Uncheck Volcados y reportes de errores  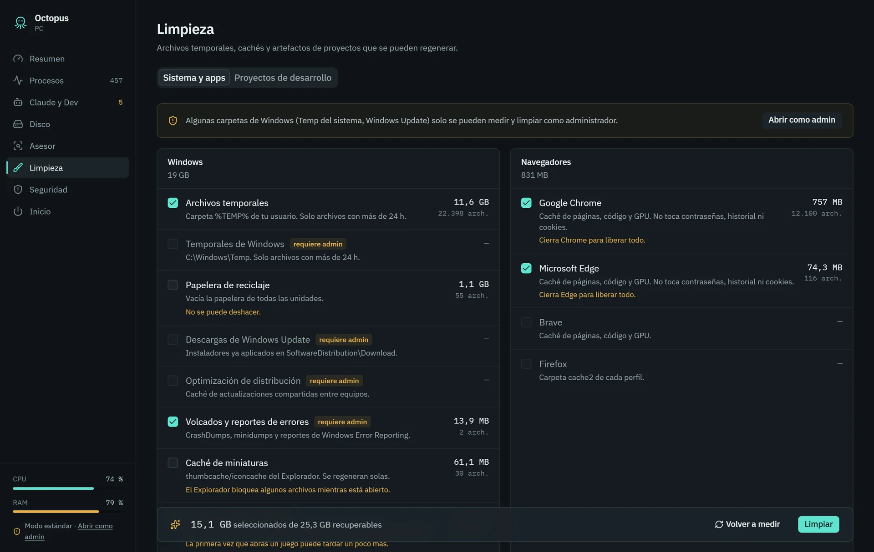(173, 422)
